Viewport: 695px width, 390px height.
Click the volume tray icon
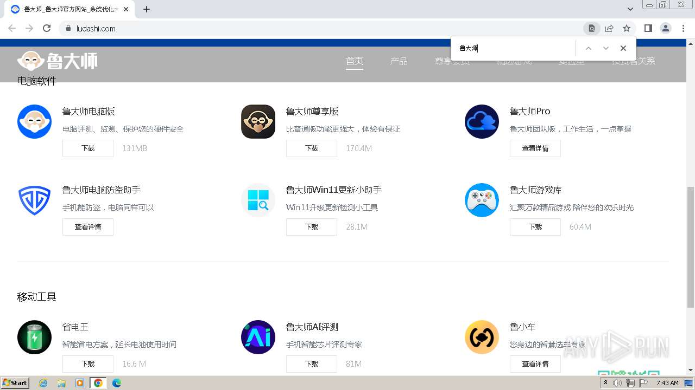[617, 383]
